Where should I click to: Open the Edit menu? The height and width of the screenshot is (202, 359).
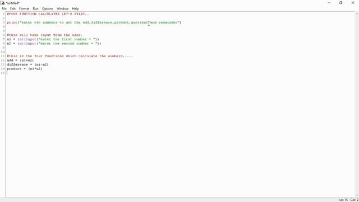(x=13, y=9)
